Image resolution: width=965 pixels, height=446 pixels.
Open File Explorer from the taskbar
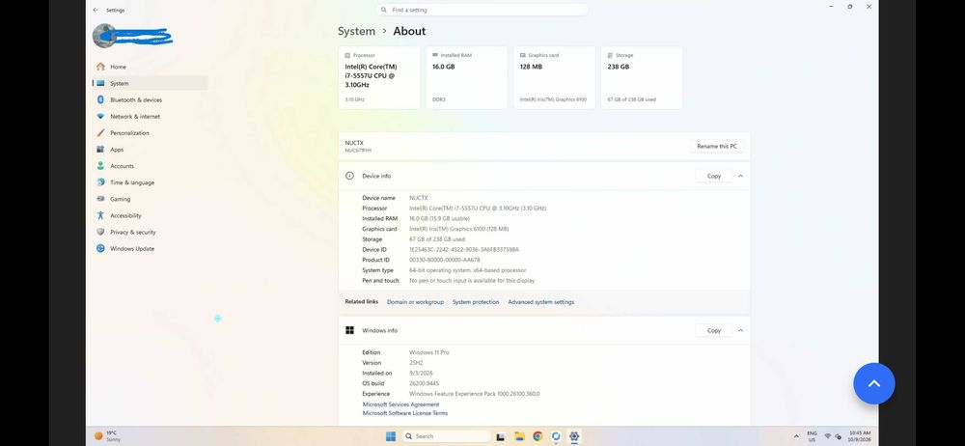click(519, 436)
